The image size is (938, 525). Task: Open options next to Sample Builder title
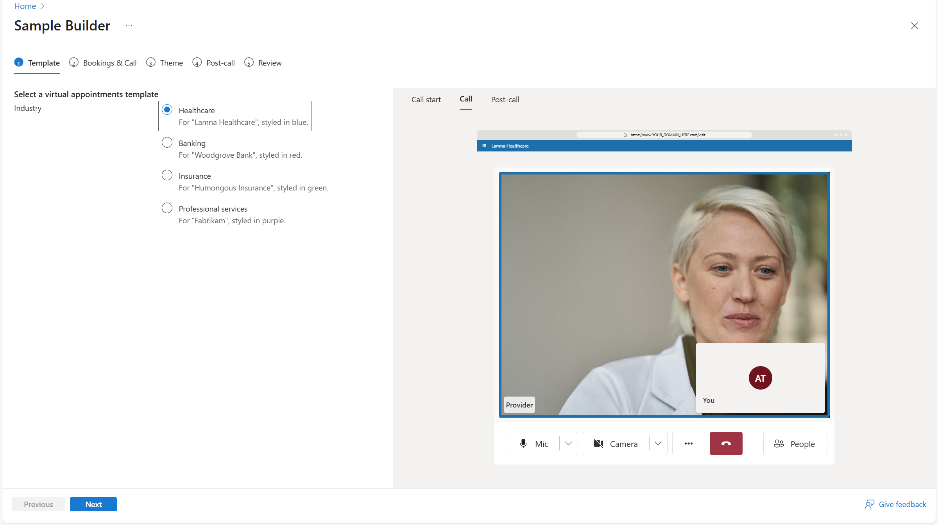(x=129, y=26)
